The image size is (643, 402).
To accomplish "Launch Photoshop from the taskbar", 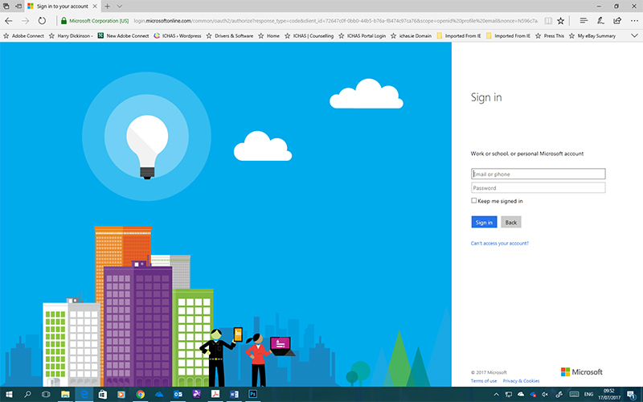I will click(252, 395).
